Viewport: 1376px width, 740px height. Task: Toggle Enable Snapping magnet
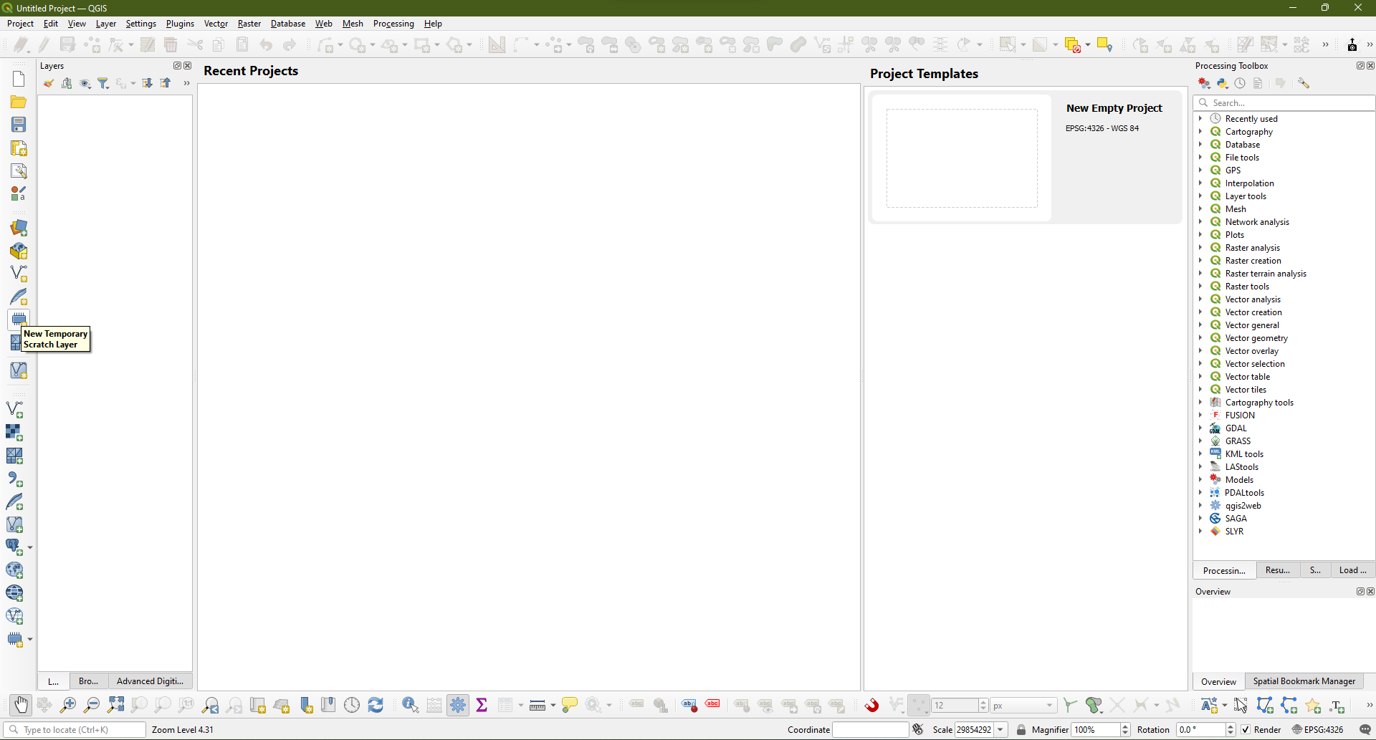pyautogui.click(x=871, y=705)
